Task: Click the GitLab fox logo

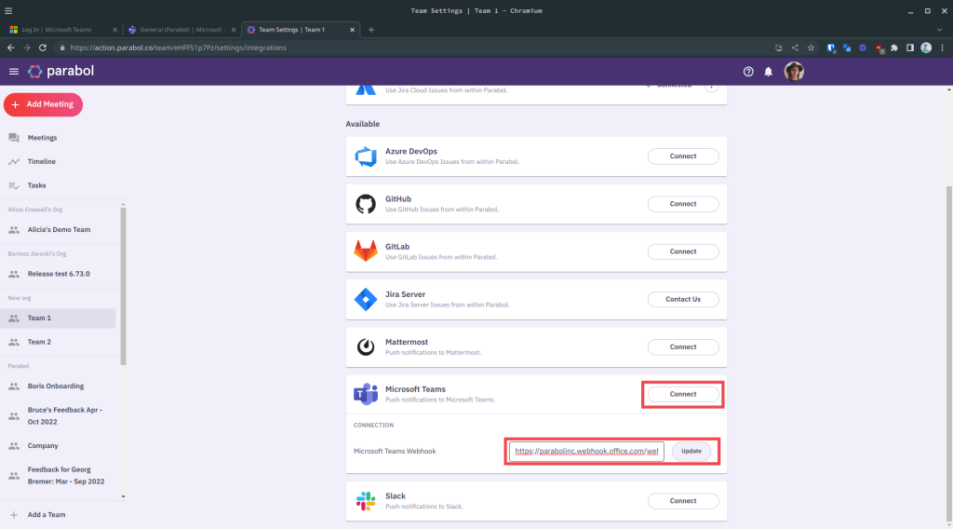Action: click(x=365, y=251)
